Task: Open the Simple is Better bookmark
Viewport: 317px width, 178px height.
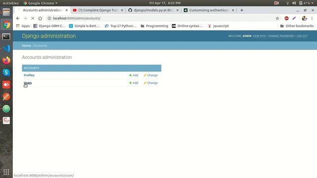Action: point(85,26)
